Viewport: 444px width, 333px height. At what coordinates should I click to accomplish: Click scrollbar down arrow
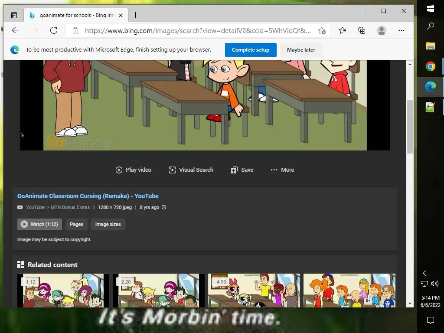click(x=410, y=304)
